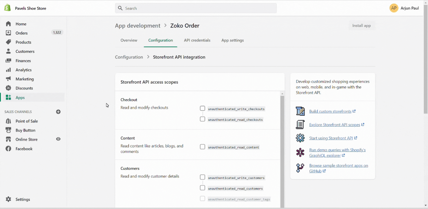Click the Apps grid icon

[8, 98]
